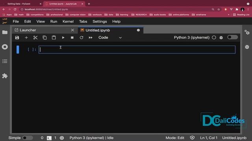Open Reading List
The image size is (252, 141).
pos(241,14)
